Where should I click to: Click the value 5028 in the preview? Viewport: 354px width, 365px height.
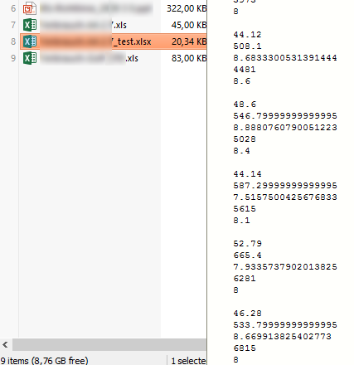[245, 139]
